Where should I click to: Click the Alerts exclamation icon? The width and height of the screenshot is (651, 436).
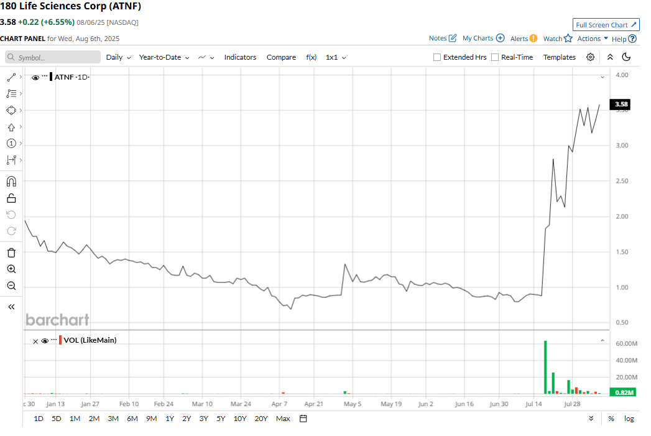click(x=533, y=39)
